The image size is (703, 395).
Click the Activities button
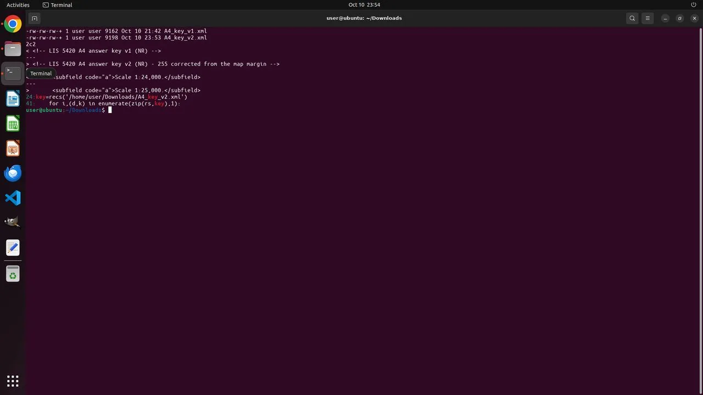(x=18, y=5)
